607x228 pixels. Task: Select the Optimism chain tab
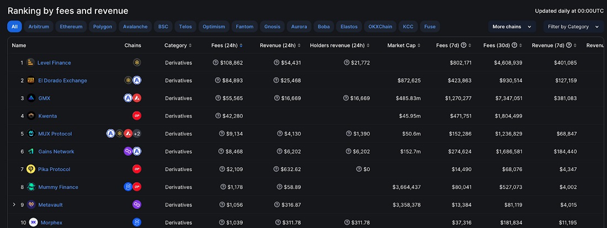(x=214, y=26)
